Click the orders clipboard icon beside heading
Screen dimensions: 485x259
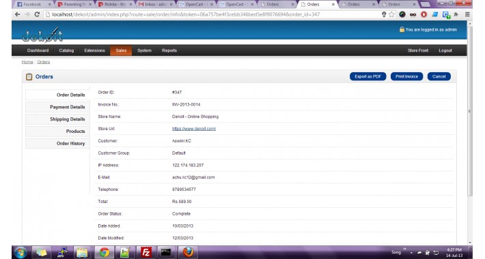tap(29, 76)
